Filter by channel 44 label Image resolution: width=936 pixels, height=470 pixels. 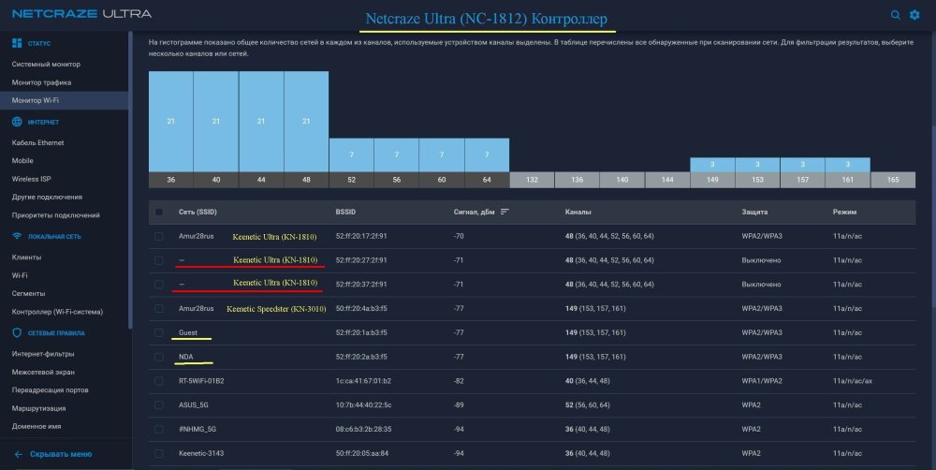pyautogui.click(x=261, y=180)
